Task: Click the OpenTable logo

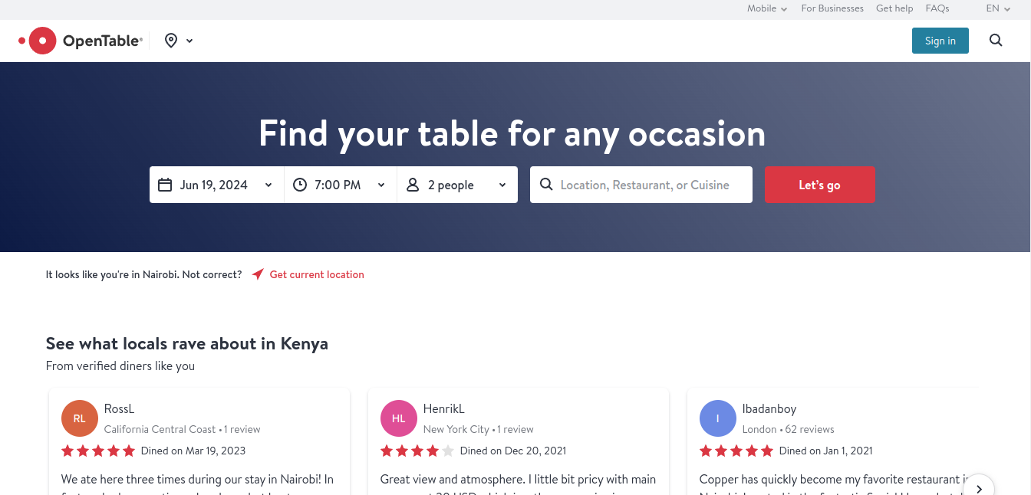Action: tap(81, 41)
